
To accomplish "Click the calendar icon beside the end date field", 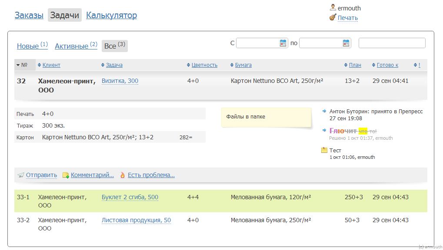I will 346,43.
